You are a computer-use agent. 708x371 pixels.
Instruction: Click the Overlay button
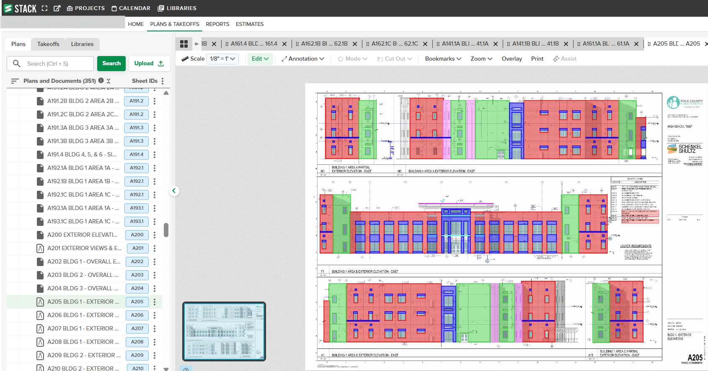(512, 59)
